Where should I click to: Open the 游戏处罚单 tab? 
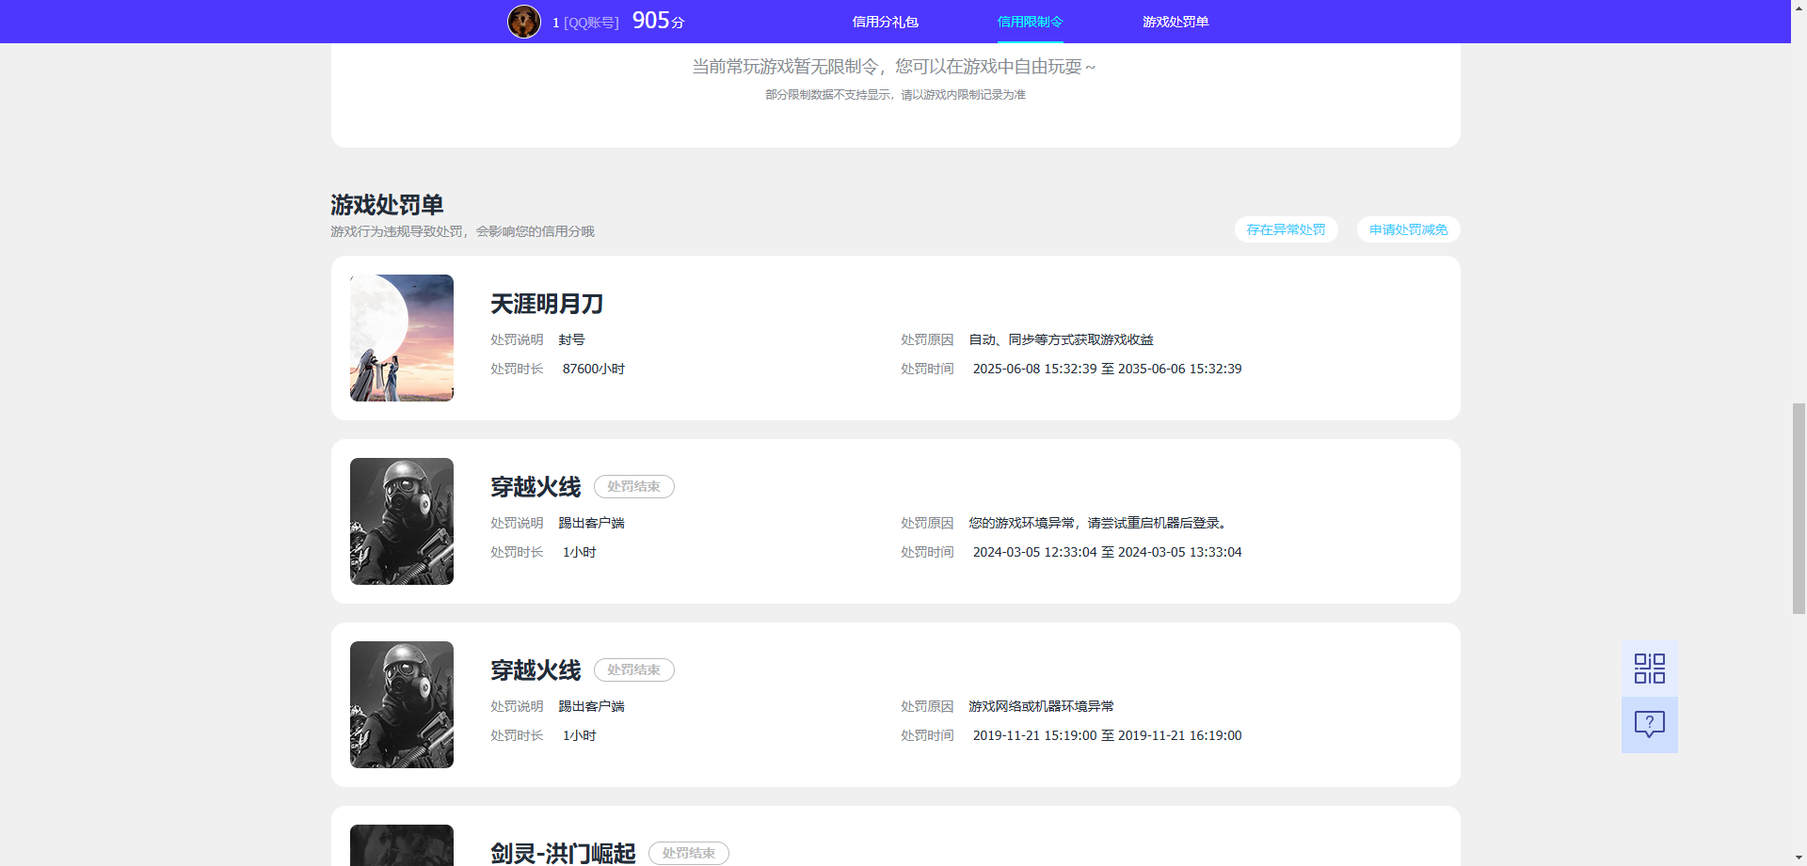click(1175, 21)
